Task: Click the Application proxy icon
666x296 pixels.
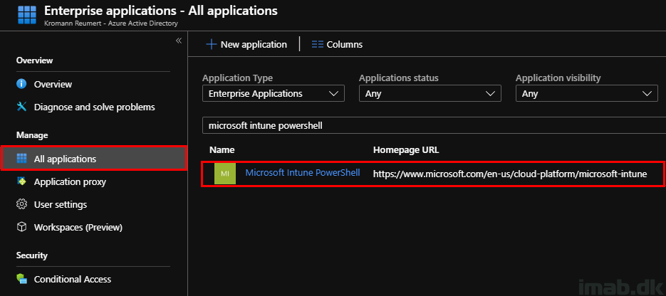Action: pos(21,181)
